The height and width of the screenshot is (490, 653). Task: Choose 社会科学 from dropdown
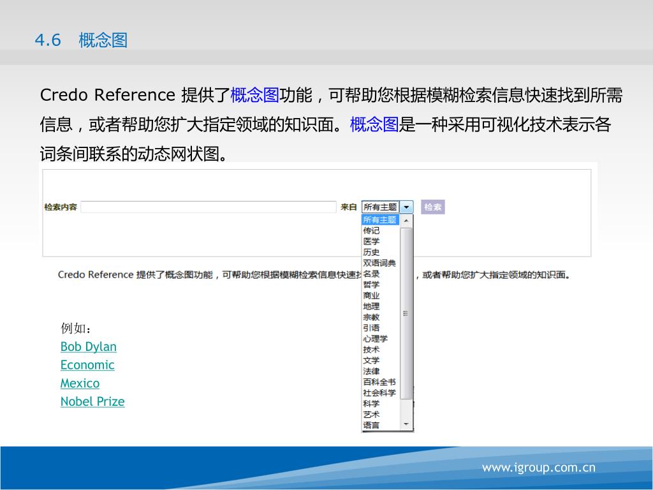[x=380, y=393]
